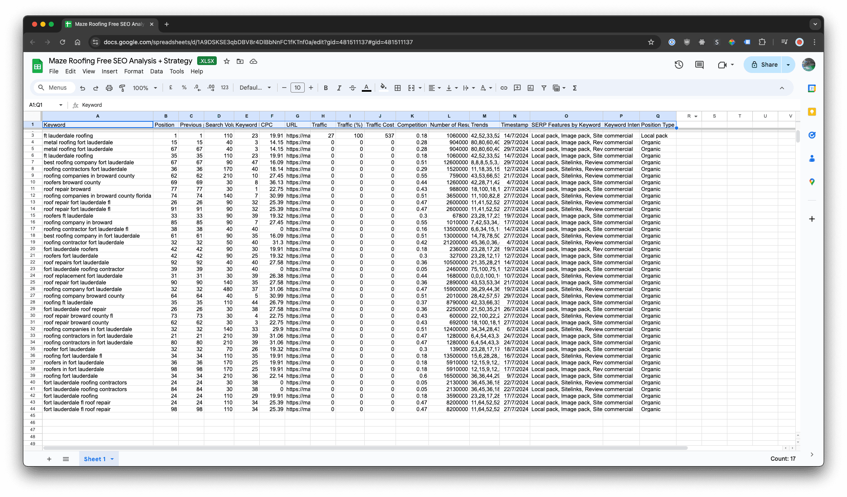Screen dimensions: 847x497
Task: Open vertical align dropdown
Action: (452, 88)
